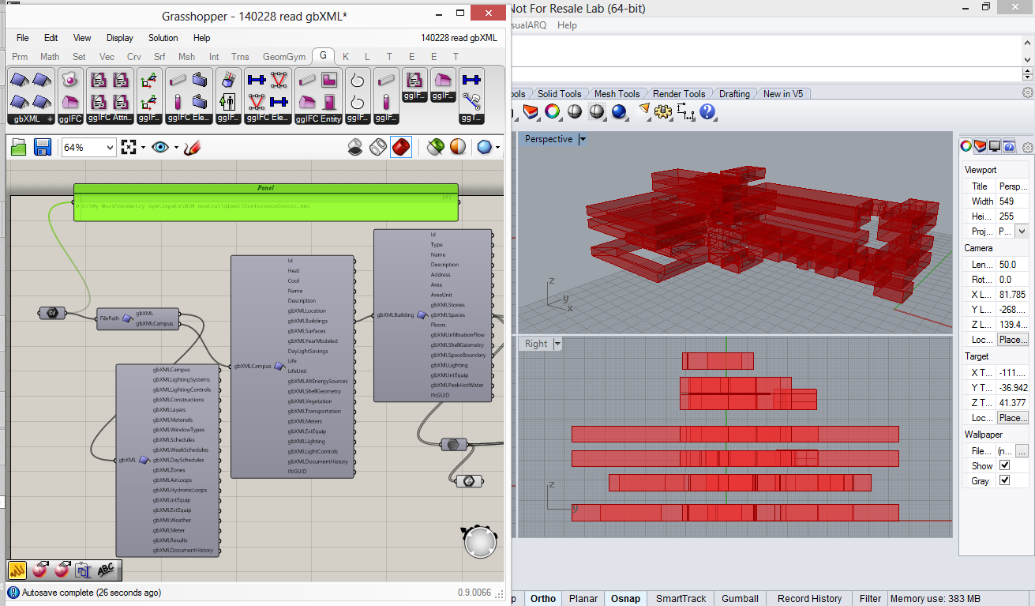
Task: Toggle the wallpaper Gray checkbox
Action: coord(1004,480)
